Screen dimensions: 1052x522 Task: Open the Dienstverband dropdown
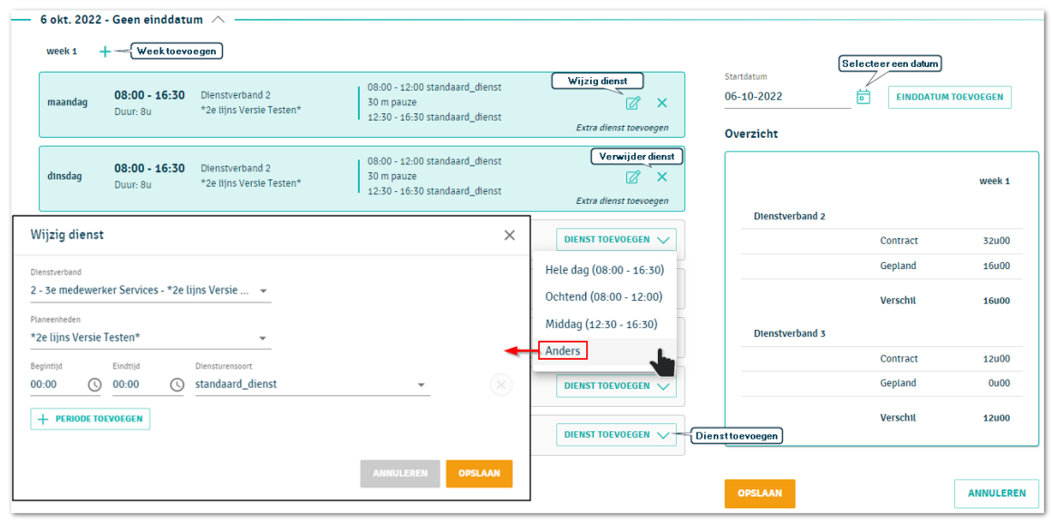coord(263,291)
